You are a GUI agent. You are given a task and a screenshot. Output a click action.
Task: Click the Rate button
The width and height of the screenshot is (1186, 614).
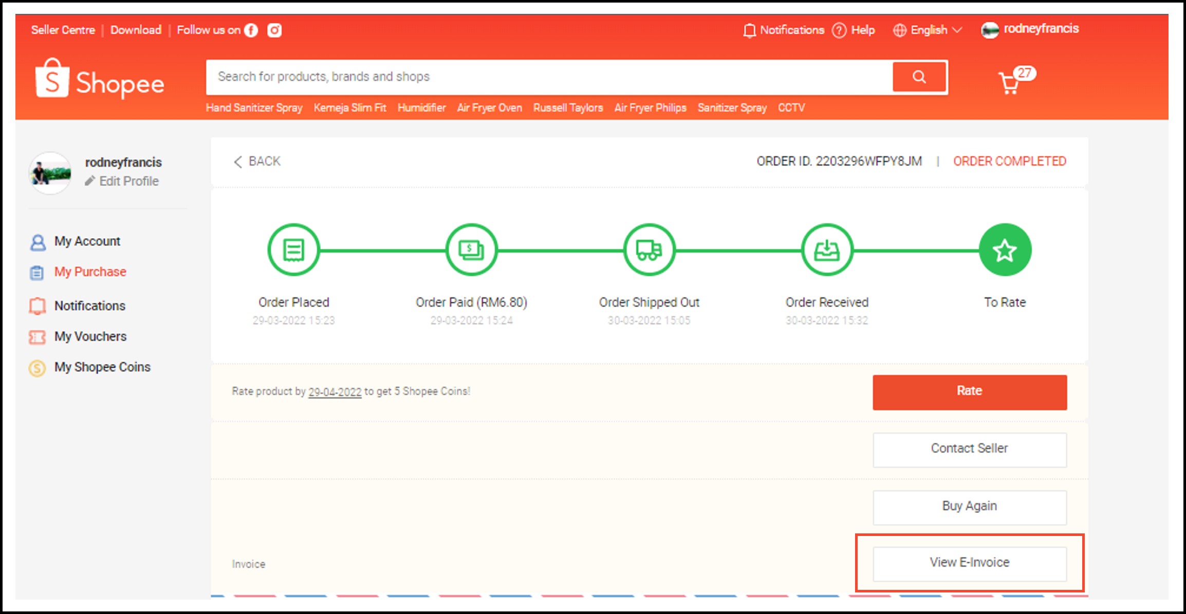click(x=969, y=391)
